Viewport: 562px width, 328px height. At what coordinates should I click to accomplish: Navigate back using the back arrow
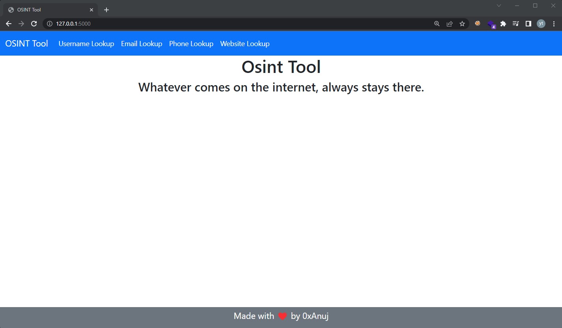coord(8,23)
